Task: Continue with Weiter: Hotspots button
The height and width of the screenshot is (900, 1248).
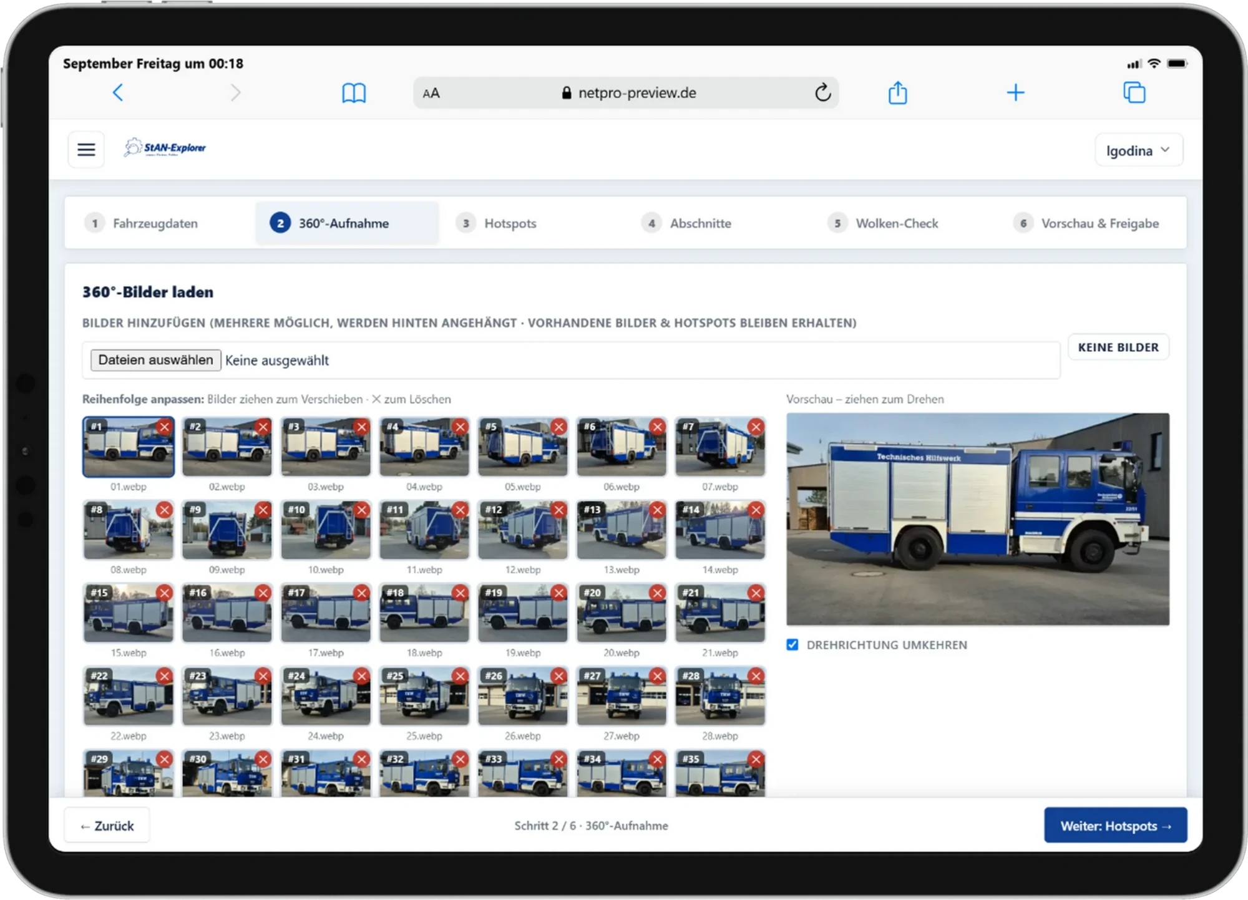Action: click(1116, 826)
